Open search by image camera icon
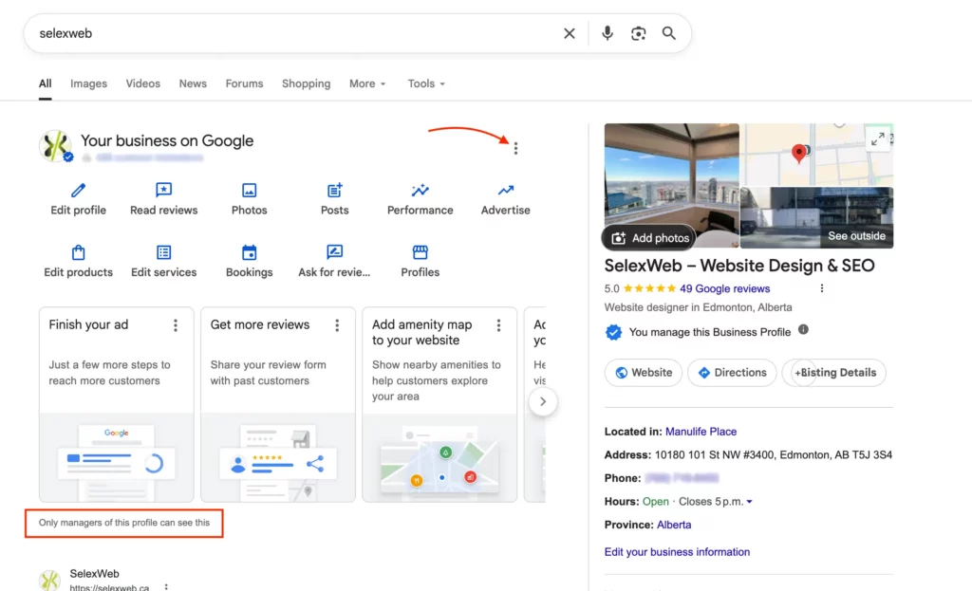The image size is (972, 591). coord(638,33)
